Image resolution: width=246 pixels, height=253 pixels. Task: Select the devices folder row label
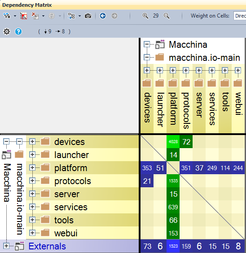[x=69, y=142]
